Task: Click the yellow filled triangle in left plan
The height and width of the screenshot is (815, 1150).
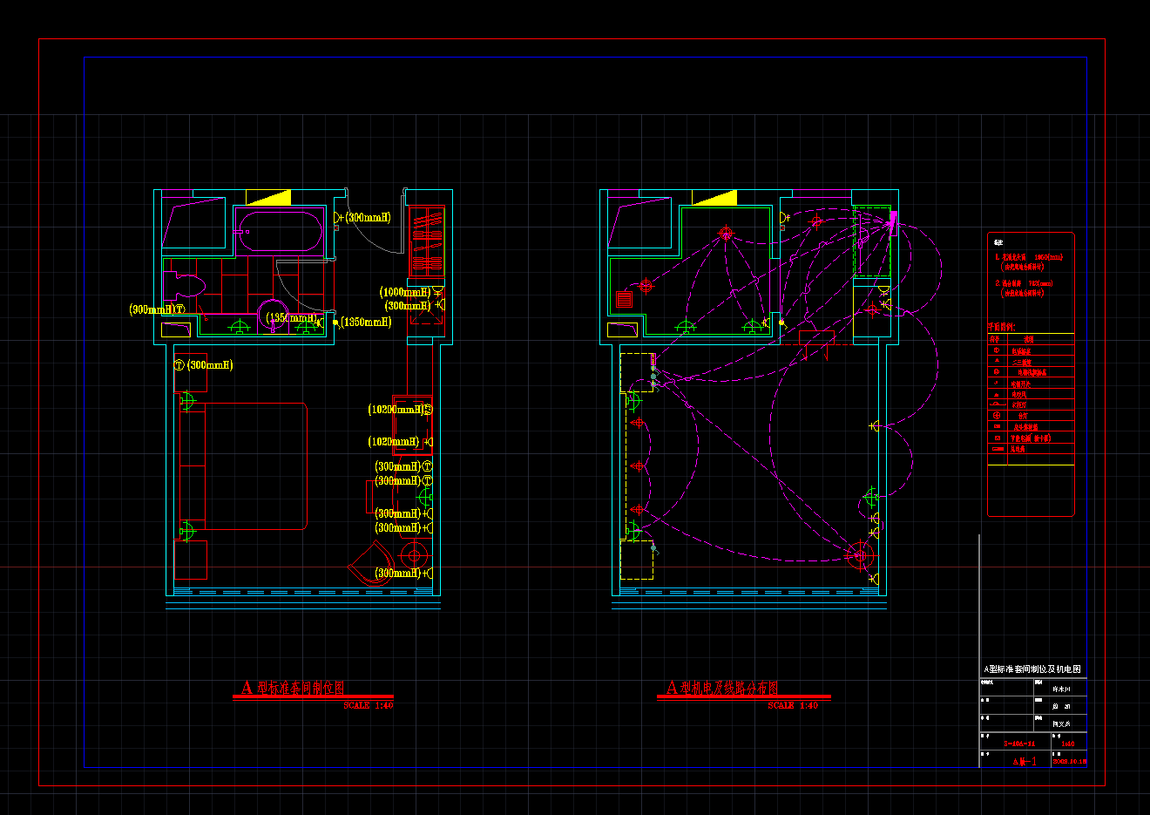Action: [x=273, y=198]
